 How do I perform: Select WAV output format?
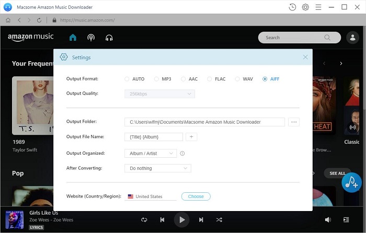coord(244,79)
